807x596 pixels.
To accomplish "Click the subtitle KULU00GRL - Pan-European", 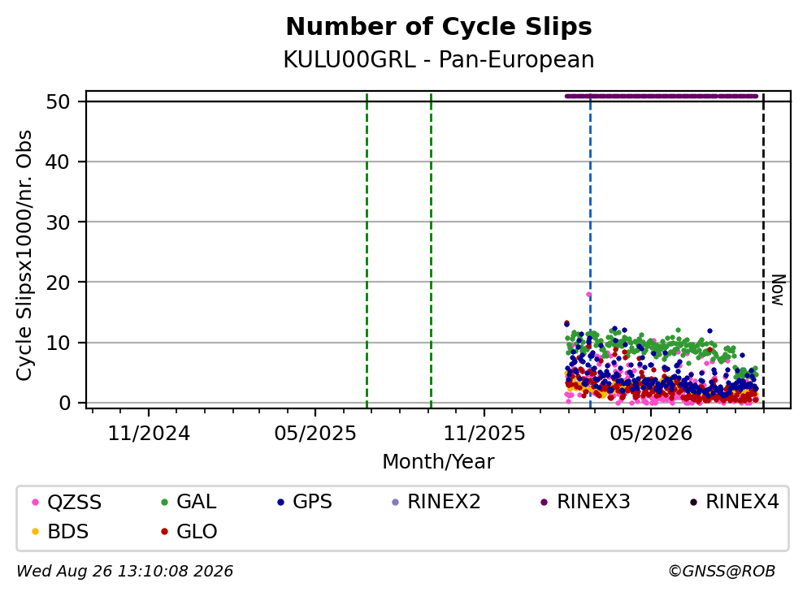I will 439,59.
